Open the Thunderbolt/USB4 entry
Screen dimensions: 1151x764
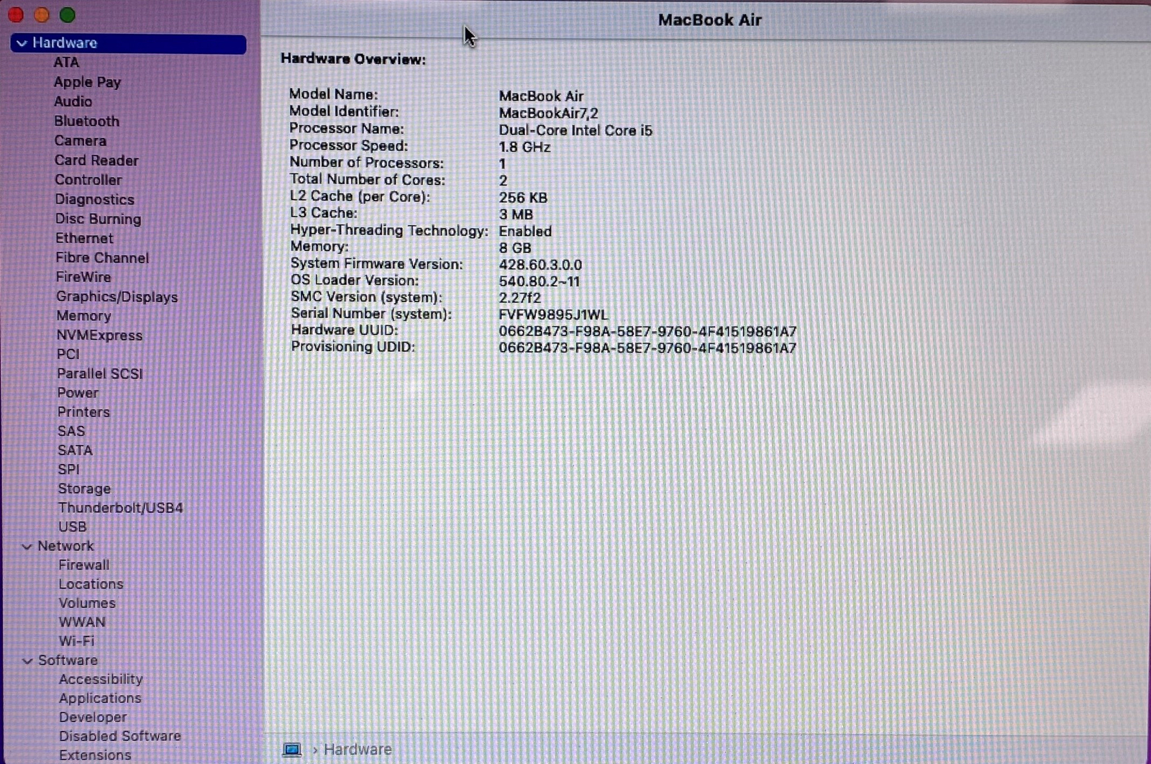pos(120,508)
